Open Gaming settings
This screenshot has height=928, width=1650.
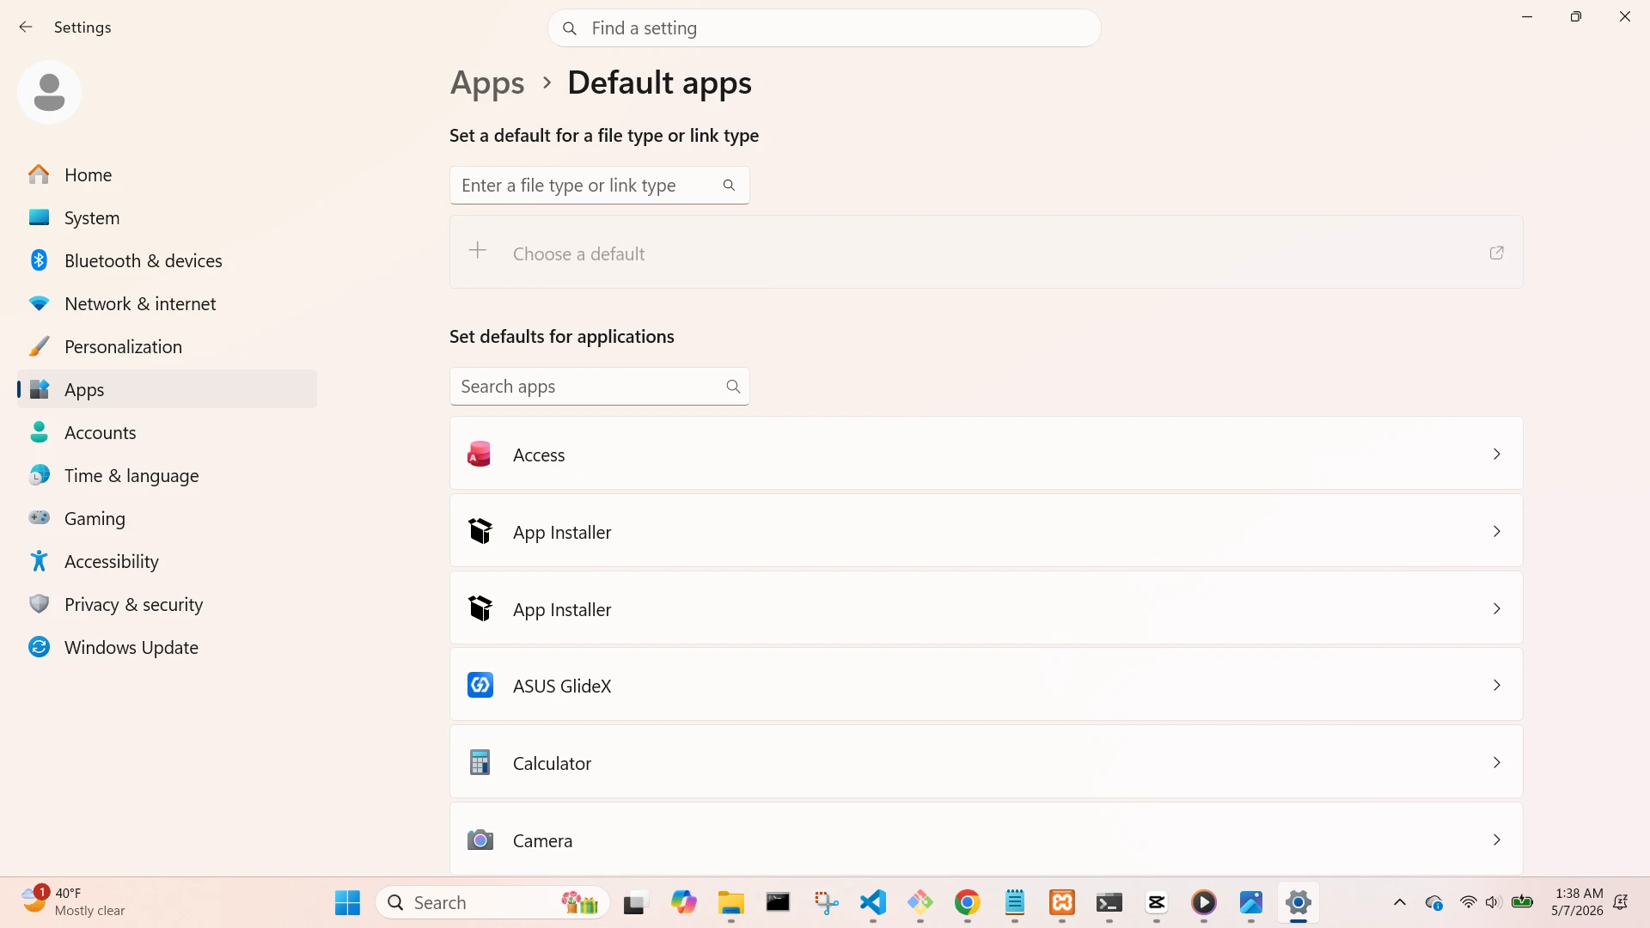[x=167, y=518]
